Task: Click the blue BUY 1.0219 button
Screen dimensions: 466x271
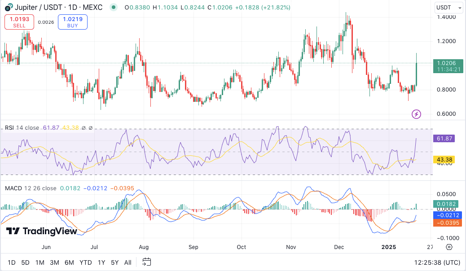Action: (x=73, y=22)
